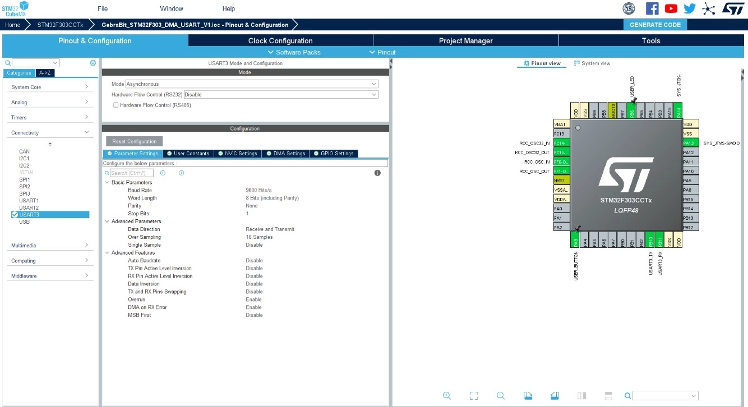Open the Facebook icon link
The height and width of the screenshot is (407, 748).
pos(652,8)
